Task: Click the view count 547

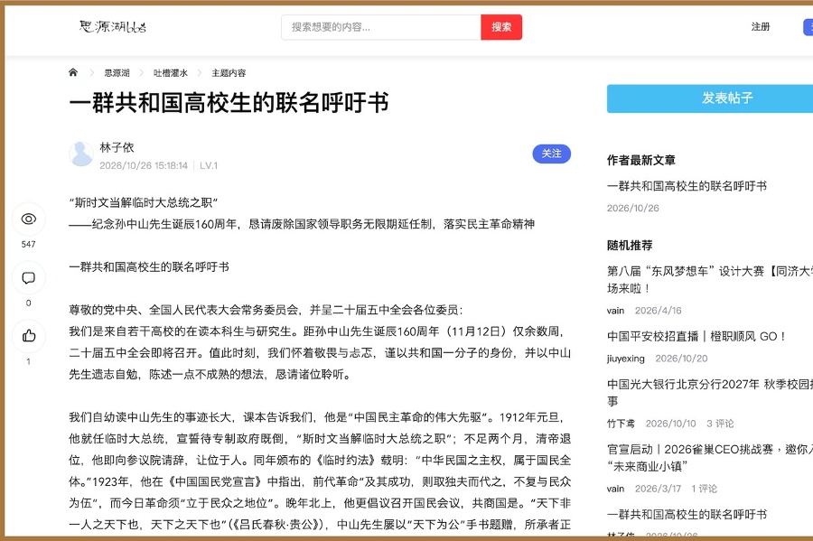Action: point(29,244)
